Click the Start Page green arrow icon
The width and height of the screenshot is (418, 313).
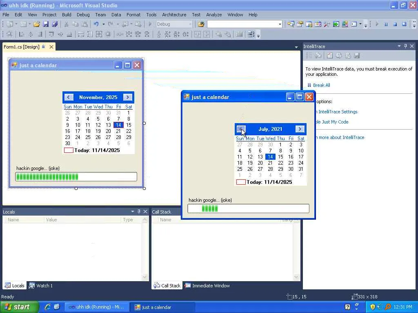(336, 24)
